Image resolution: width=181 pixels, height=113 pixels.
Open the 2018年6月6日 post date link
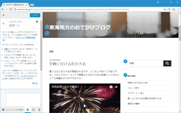pos(55,60)
